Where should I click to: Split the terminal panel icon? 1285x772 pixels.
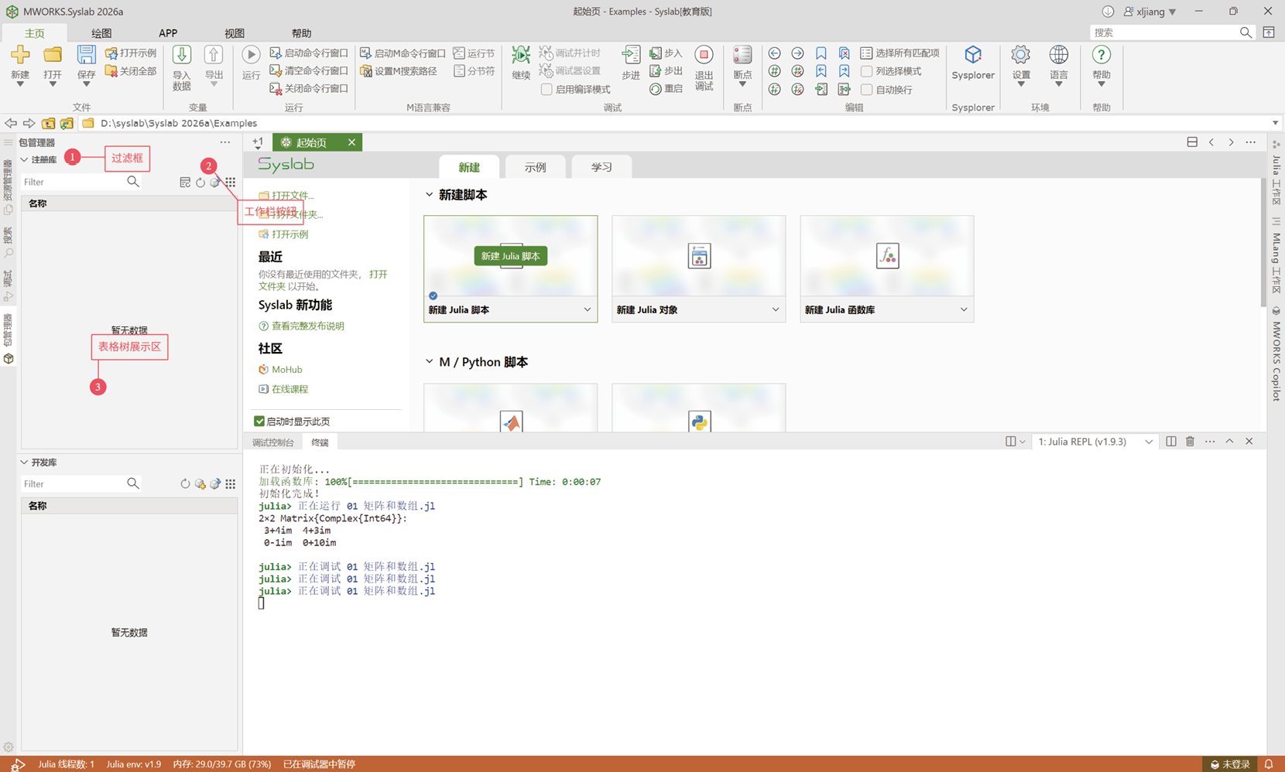1171,442
